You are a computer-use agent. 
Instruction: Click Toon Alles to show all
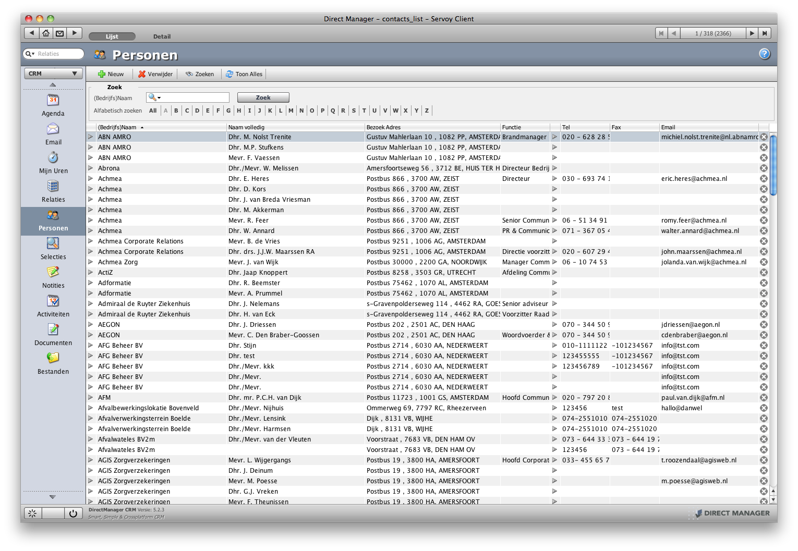(x=244, y=74)
